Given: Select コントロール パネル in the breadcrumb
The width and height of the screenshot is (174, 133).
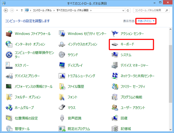Looking at the screenshot, I should coord(42,10).
